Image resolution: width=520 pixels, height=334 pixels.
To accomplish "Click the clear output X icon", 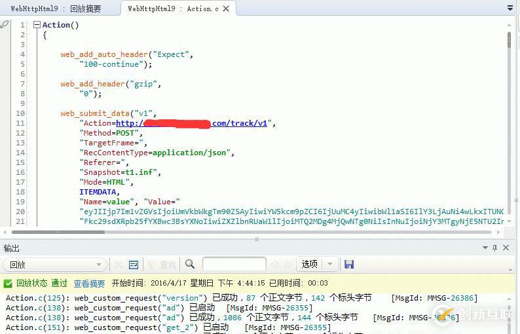I will 118,265.
